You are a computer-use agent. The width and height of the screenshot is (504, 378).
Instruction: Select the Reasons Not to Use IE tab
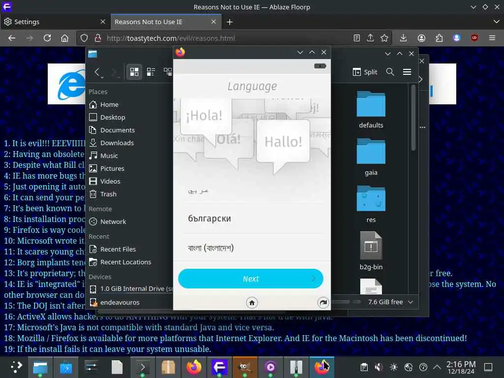click(165, 22)
